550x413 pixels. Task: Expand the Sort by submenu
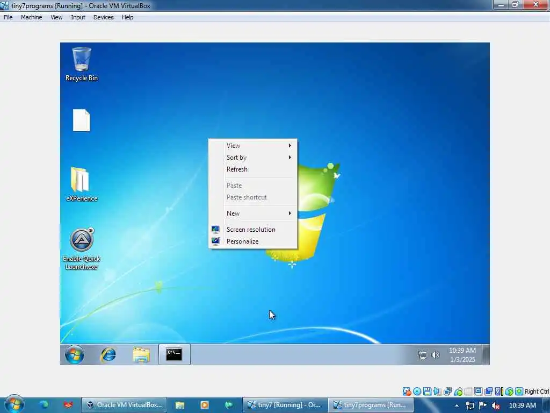coord(252,158)
